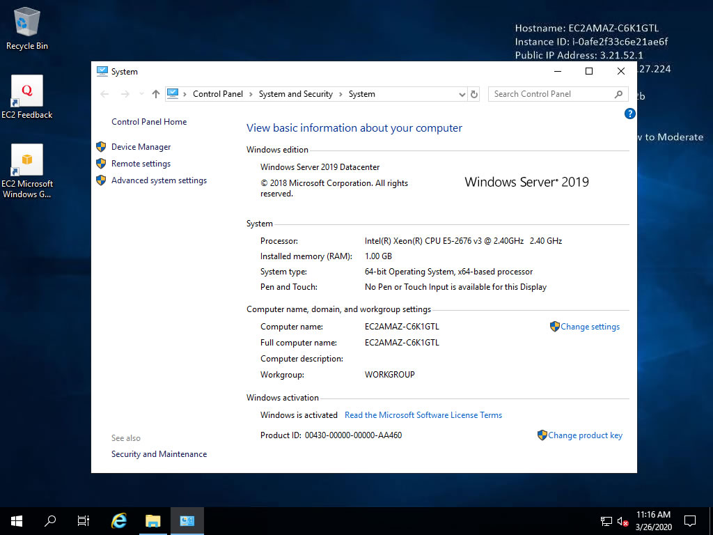The image size is (713, 535).
Task: Open the Windows Start menu
Action: coord(17,521)
